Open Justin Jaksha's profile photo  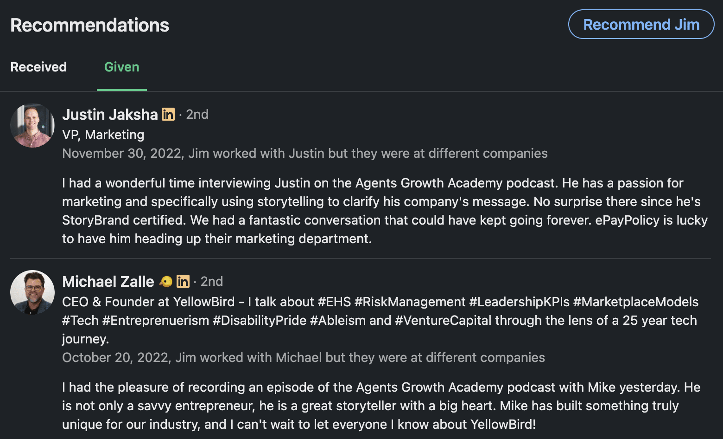[32, 125]
